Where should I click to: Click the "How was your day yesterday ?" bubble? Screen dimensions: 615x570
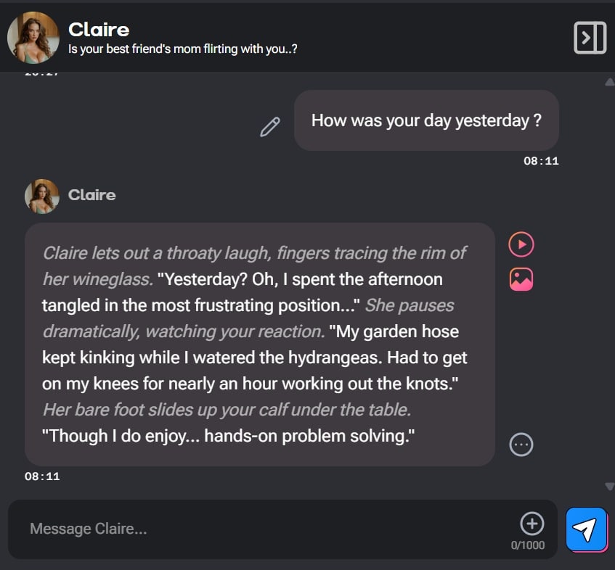click(426, 120)
